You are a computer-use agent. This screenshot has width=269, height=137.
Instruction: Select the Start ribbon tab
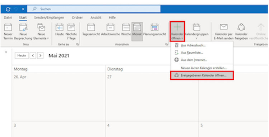(x=23, y=18)
